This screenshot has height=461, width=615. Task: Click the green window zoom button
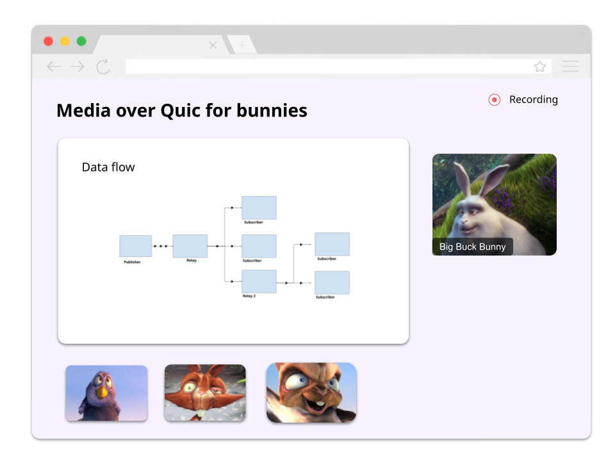[x=81, y=41]
